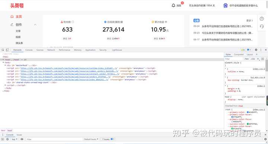Open the Performance tab
Screen dimensions: 268x144
(64, 50)
